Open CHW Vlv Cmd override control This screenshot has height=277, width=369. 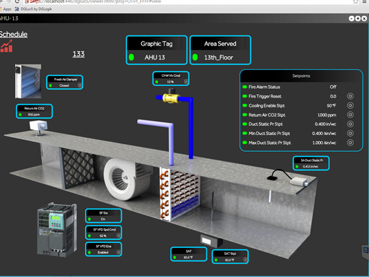[186, 82]
